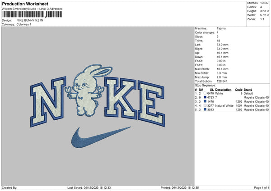271x191 pixels.
Task: Click the Min Stitch value 0.3 mm
Action: click(x=222, y=73)
